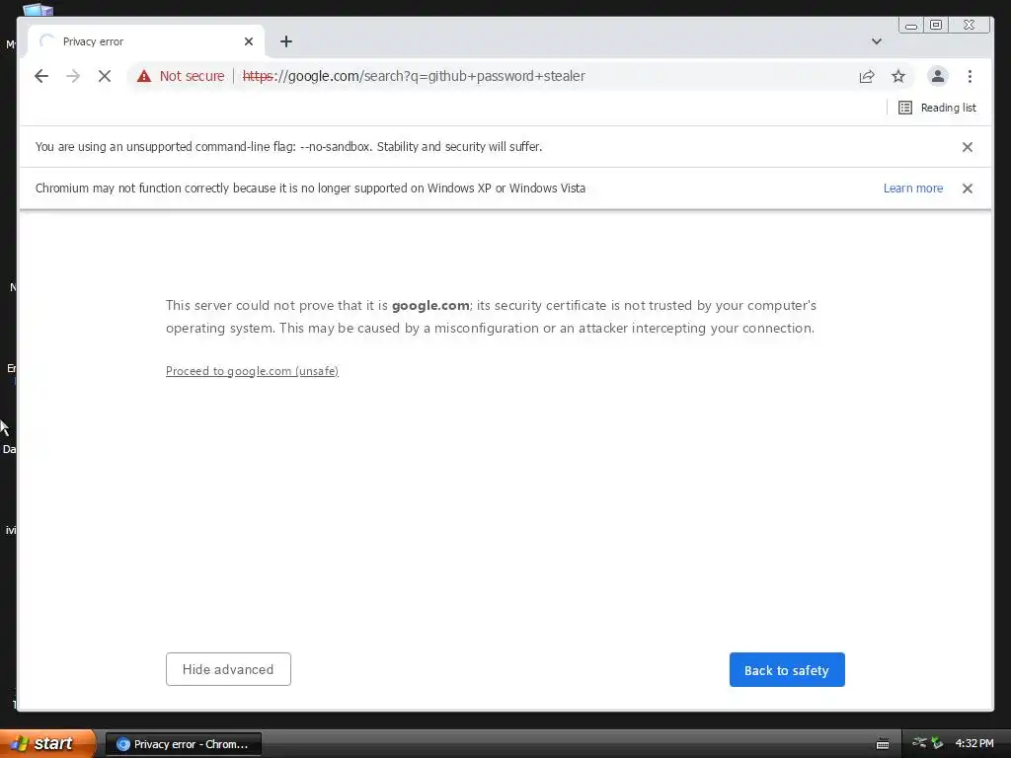Open the Reading list panel
The image size is (1011, 758).
pyautogui.click(x=937, y=108)
